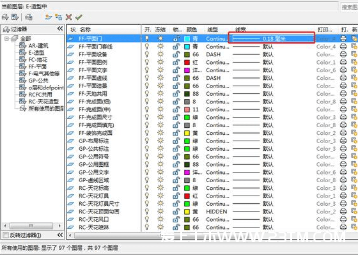The image size is (358, 255).
Task: Click the double arrow beside 反转过滤器
Action: pyautogui.click(x=60, y=235)
